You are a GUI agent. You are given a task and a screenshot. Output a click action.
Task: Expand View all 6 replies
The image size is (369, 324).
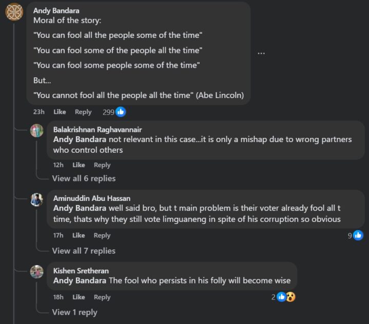[x=84, y=178]
